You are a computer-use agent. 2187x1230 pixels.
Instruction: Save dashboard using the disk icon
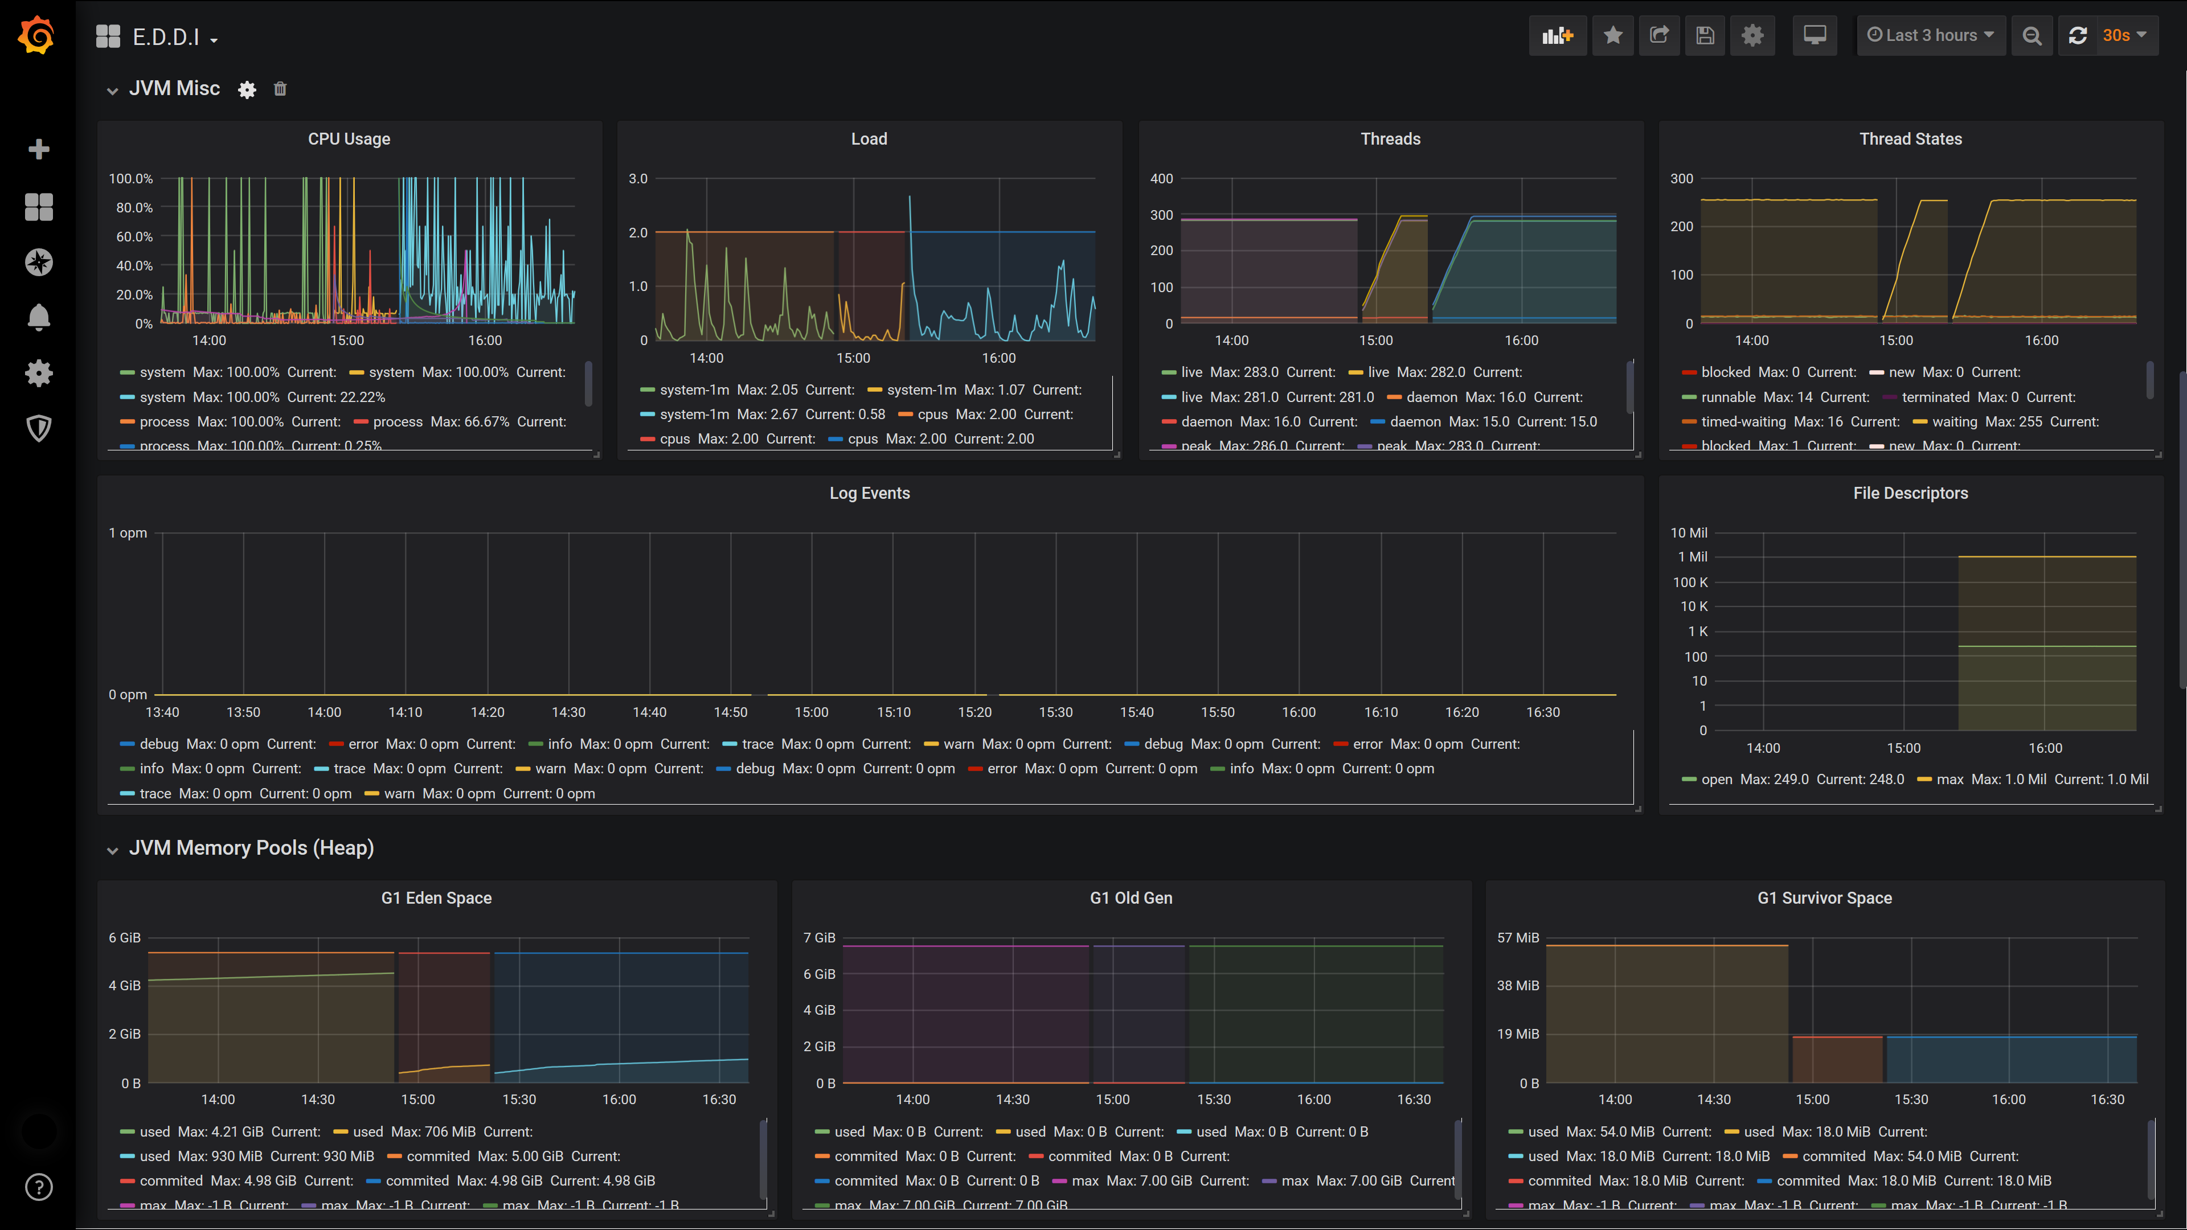pyautogui.click(x=1705, y=36)
